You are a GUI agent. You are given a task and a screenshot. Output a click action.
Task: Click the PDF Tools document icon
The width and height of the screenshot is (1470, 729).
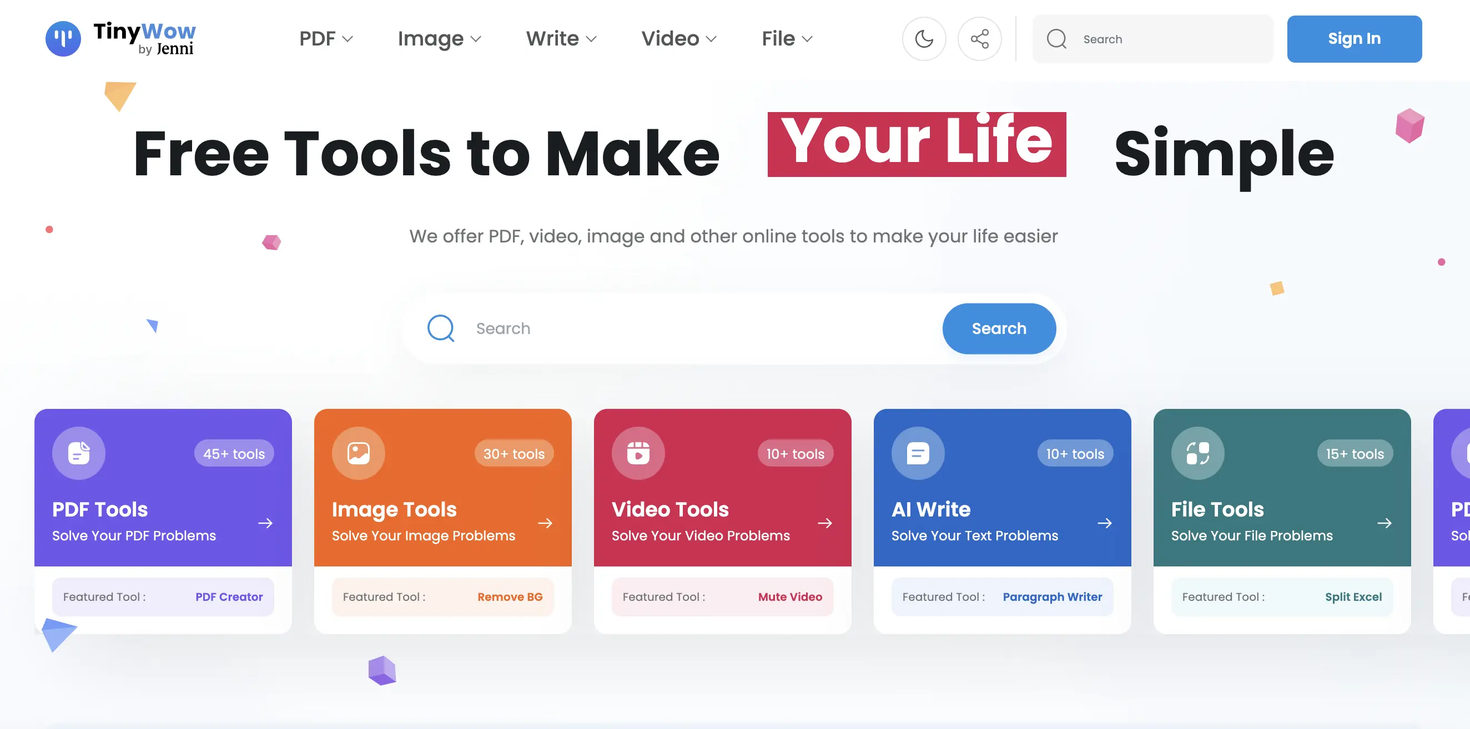(79, 453)
